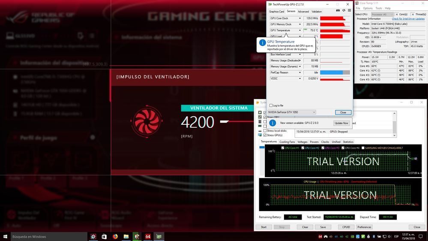
Task: Open the NVIDIA GeForce GTX 1050 GPU selector
Action: (291, 112)
